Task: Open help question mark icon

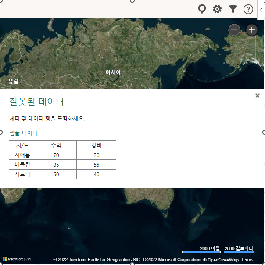Action: tap(248, 9)
